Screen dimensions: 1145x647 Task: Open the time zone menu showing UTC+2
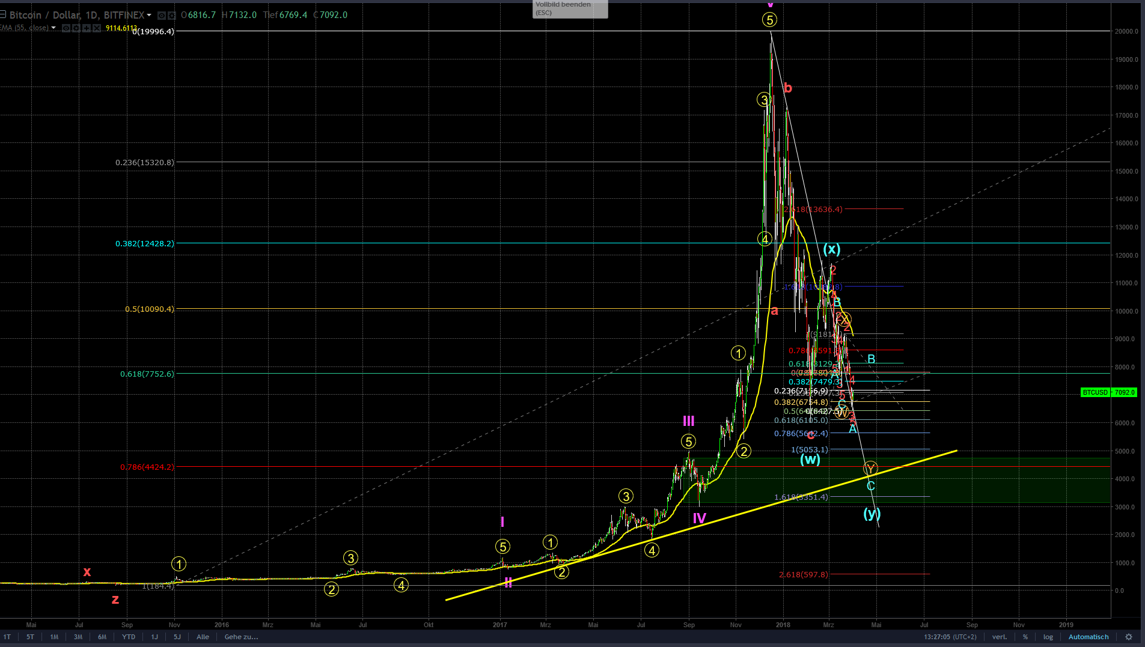coord(950,637)
